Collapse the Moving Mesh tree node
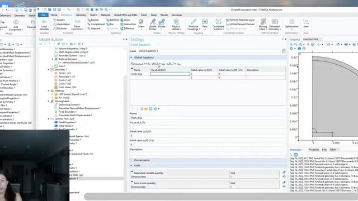This screenshot has height=201, width=358. point(49,101)
